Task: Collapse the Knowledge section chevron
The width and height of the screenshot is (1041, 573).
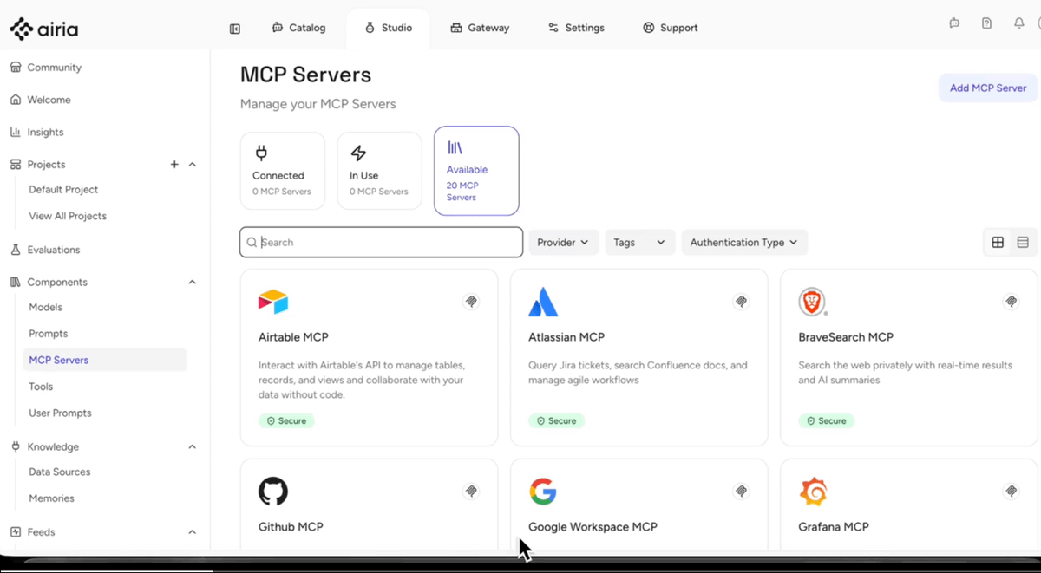Action: click(x=193, y=446)
